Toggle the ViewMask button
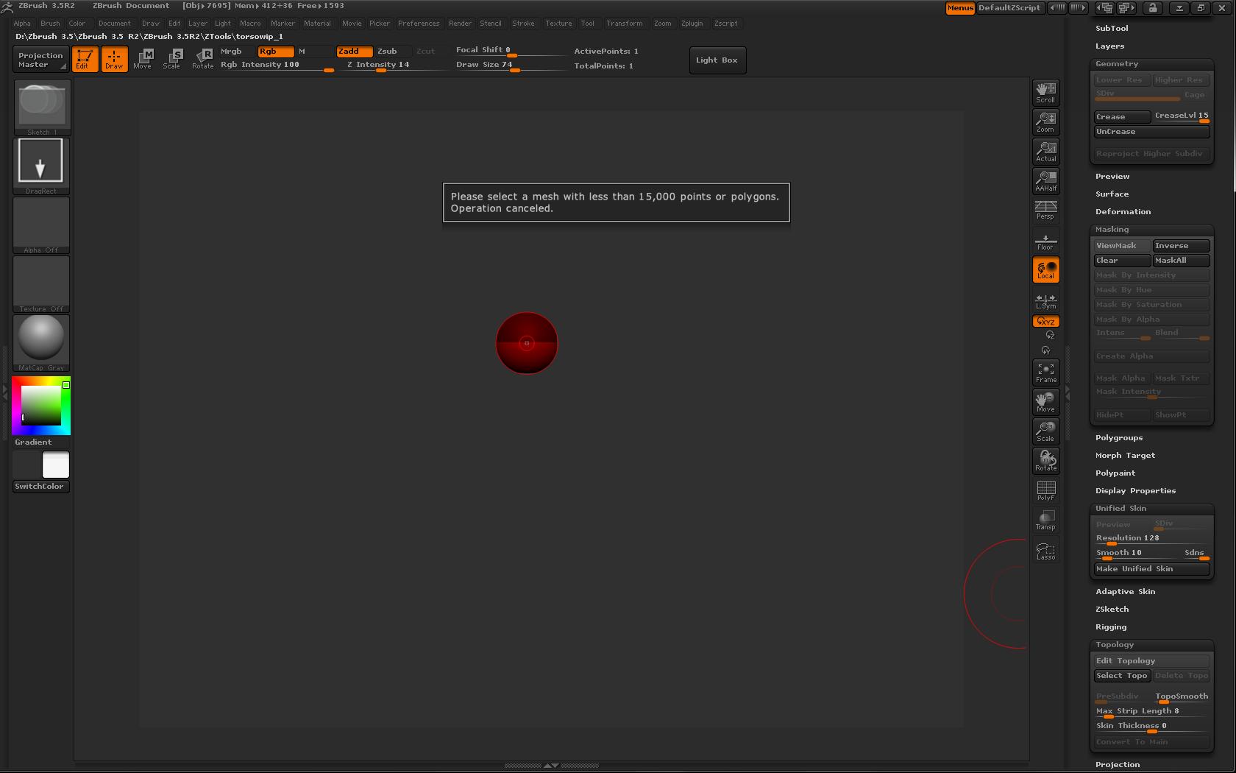 (x=1122, y=246)
